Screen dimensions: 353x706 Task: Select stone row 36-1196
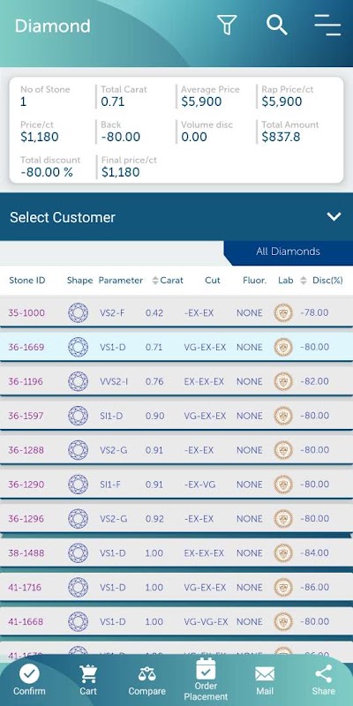coord(176,381)
